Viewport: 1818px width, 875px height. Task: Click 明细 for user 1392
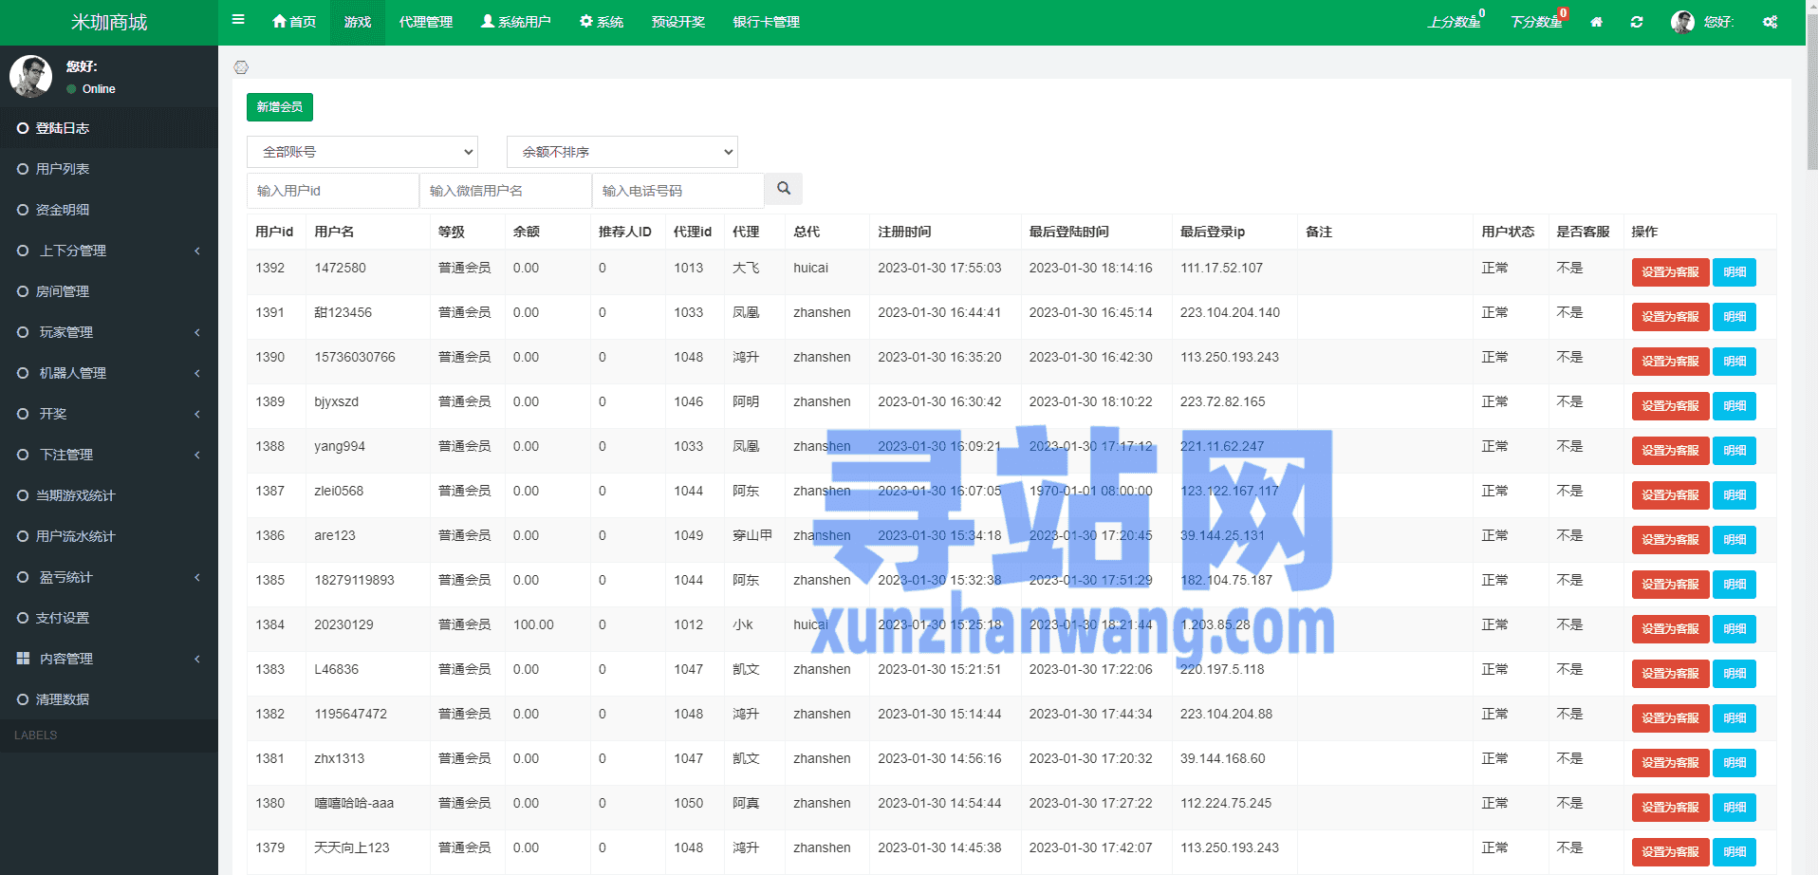(x=1735, y=272)
